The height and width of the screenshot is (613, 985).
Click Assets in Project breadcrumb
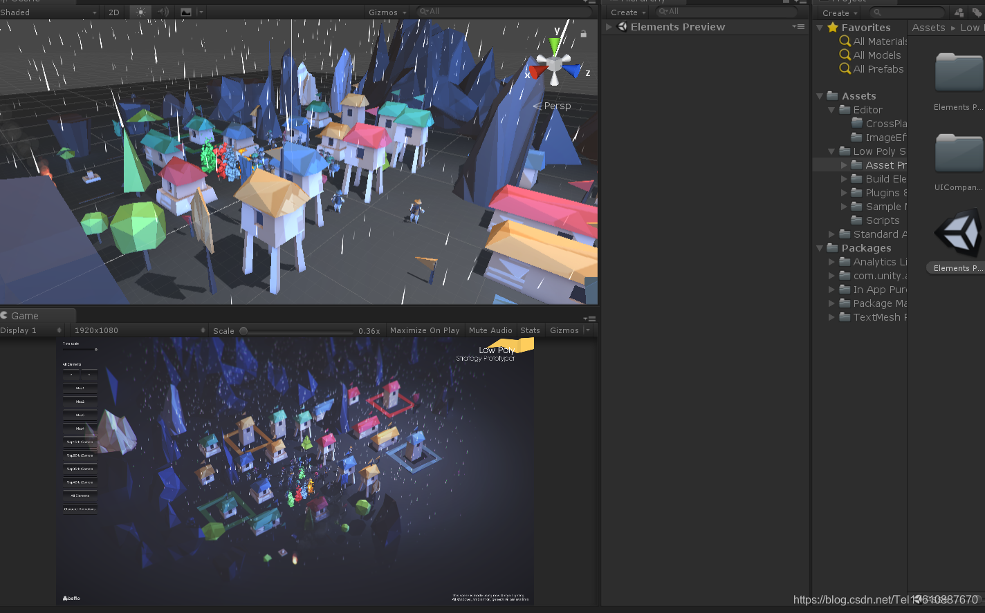928,28
